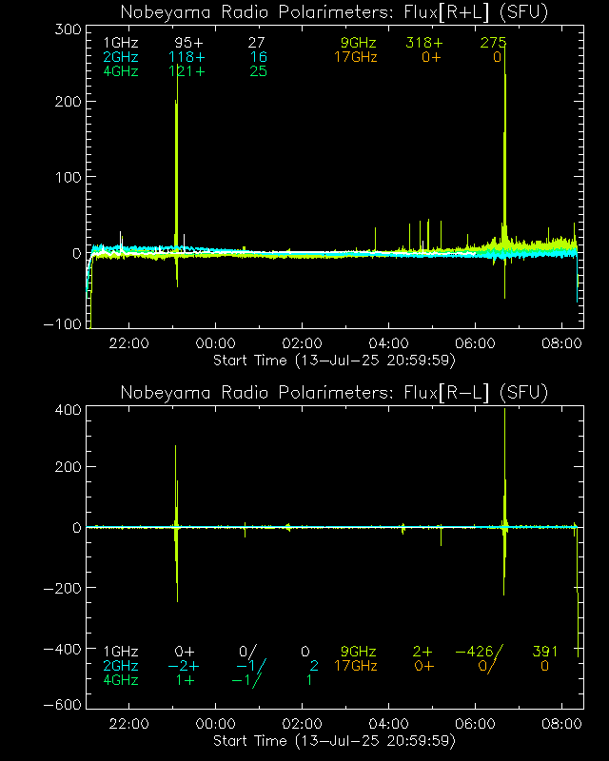
Task: Click the 02:00 x-axis label on R+L plot
Action: pos(302,343)
